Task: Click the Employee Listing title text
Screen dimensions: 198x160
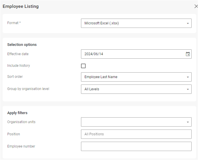Action: coord(21,6)
